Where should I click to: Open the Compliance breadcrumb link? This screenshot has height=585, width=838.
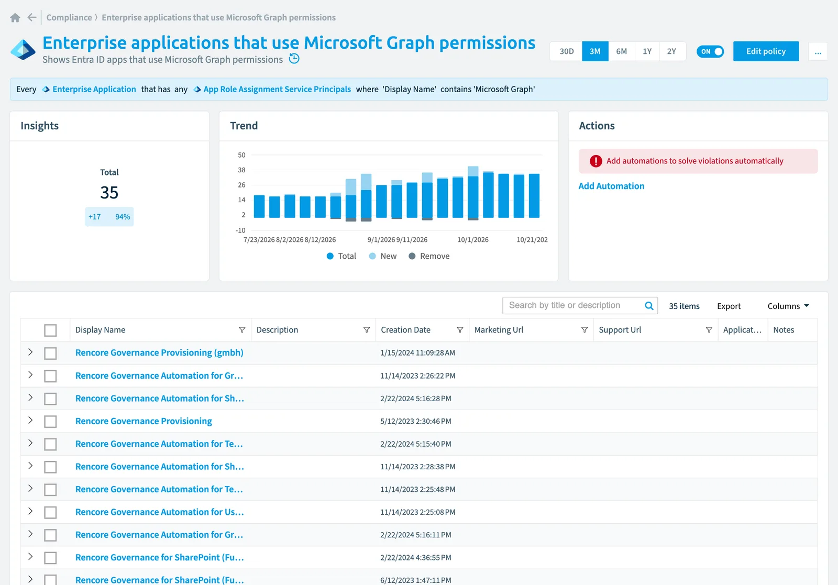[x=69, y=17]
